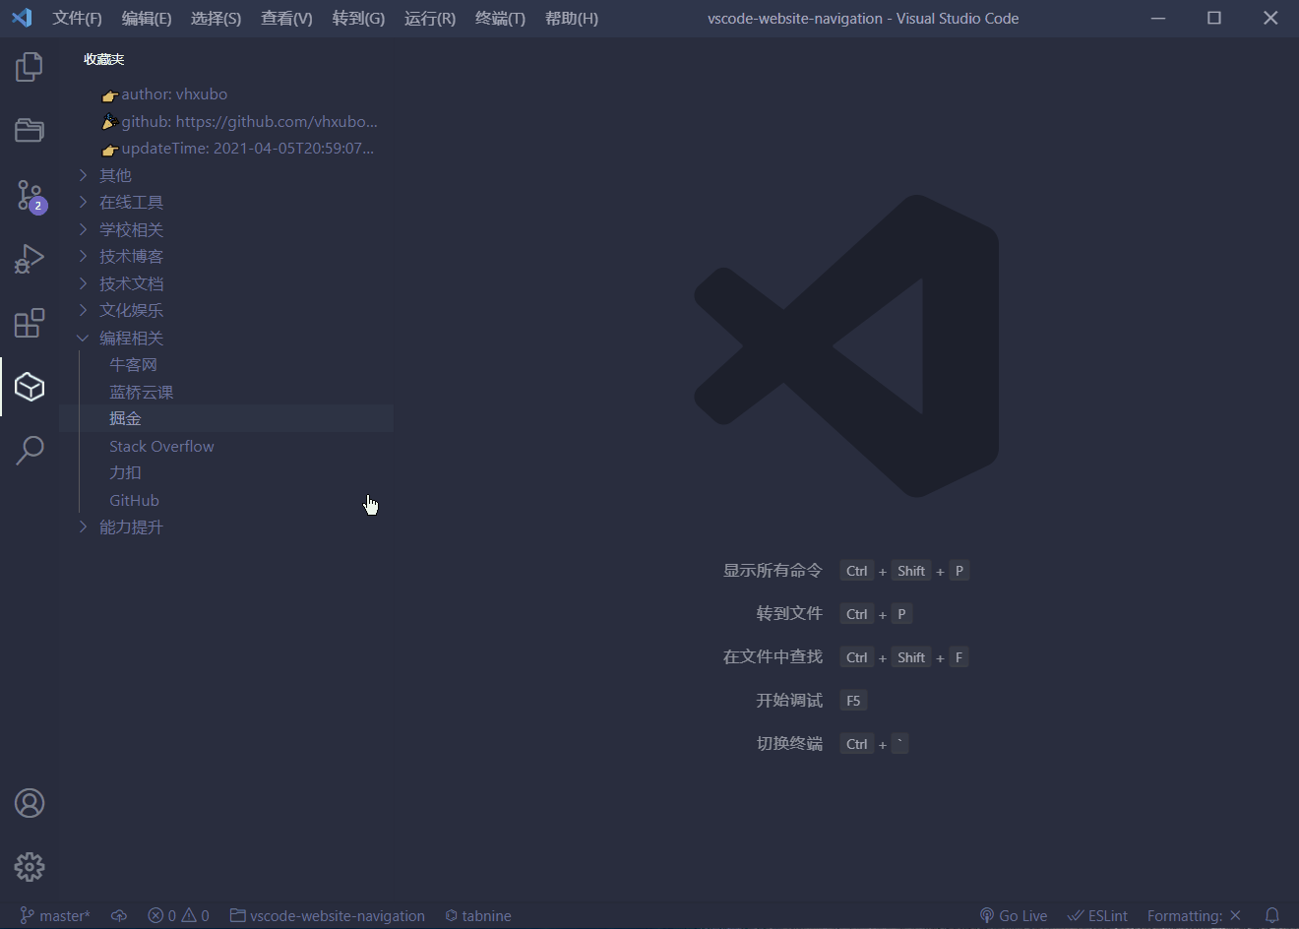This screenshot has height=929, width=1299.
Task: Open the 编辑(E) menu
Action: click(x=147, y=19)
